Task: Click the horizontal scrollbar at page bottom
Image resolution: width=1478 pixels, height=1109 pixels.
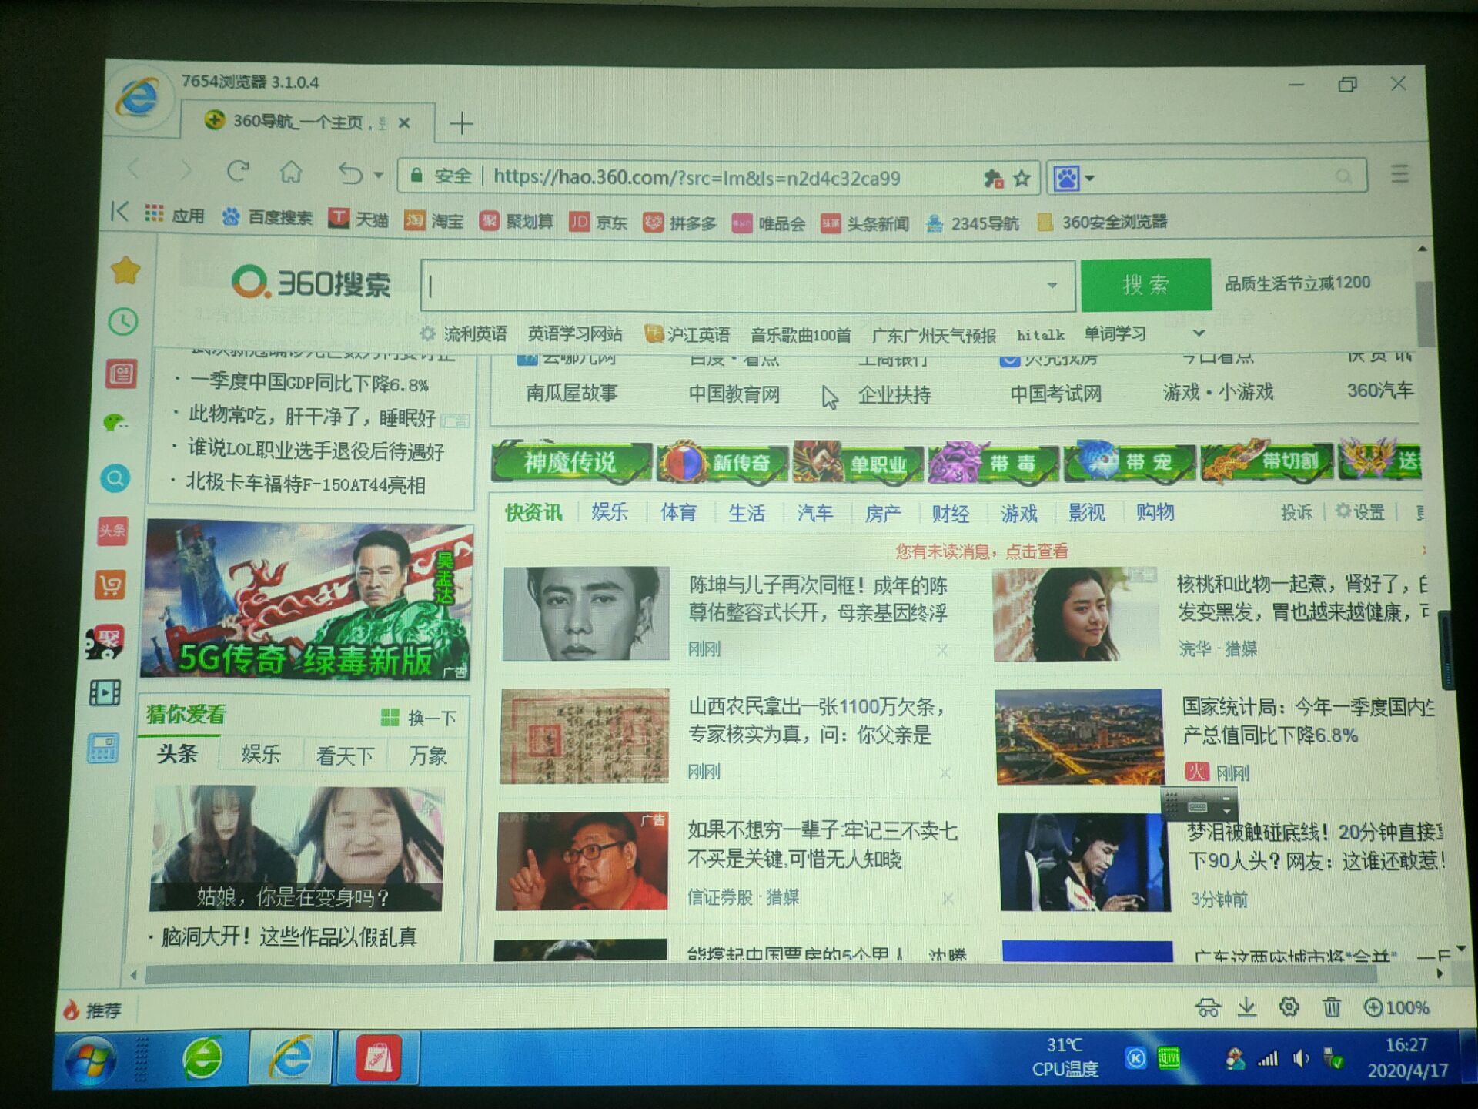Action: tap(761, 974)
